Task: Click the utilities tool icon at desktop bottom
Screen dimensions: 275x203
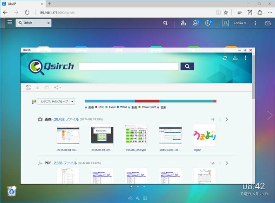Action: [137, 198]
